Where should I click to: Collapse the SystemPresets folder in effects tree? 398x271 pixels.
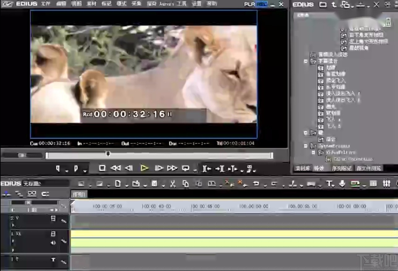[305, 146]
